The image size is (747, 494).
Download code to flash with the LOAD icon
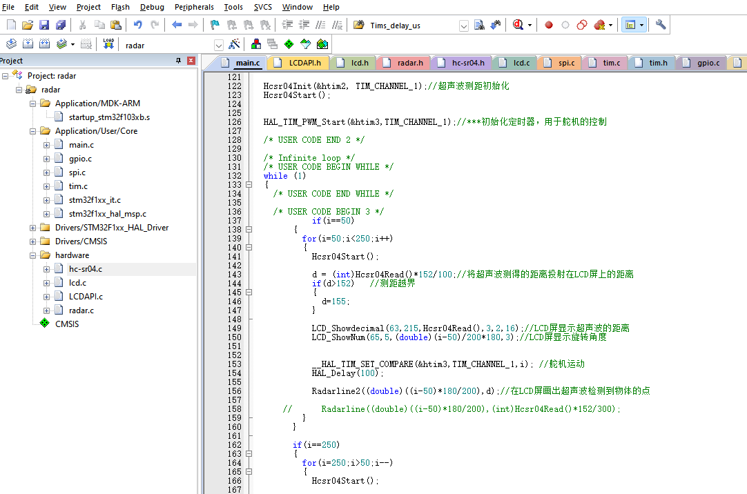coord(108,44)
